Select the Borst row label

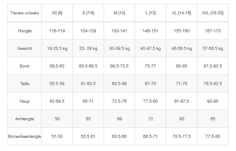pos(25,66)
